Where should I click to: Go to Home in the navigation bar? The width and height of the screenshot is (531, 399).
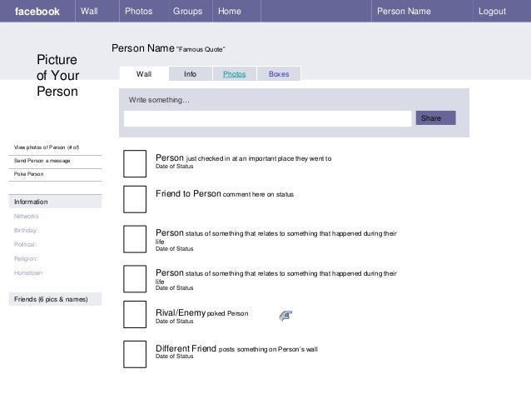[229, 11]
